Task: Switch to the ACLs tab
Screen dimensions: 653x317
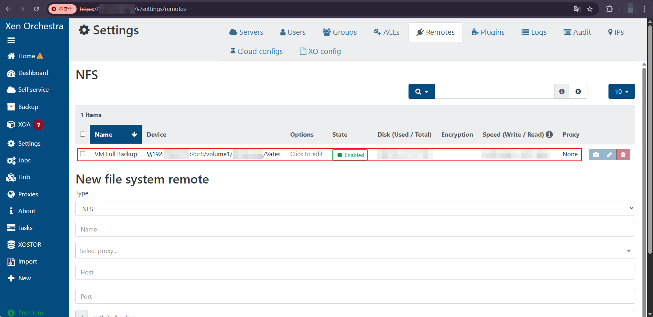Action: (387, 32)
